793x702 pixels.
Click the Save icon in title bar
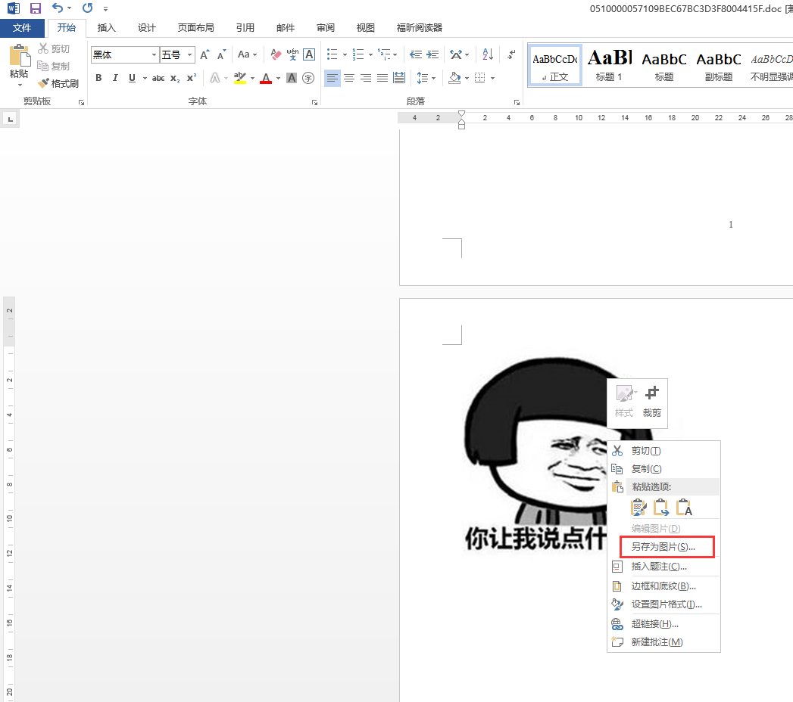pyautogui.click(x=35, y=8)
